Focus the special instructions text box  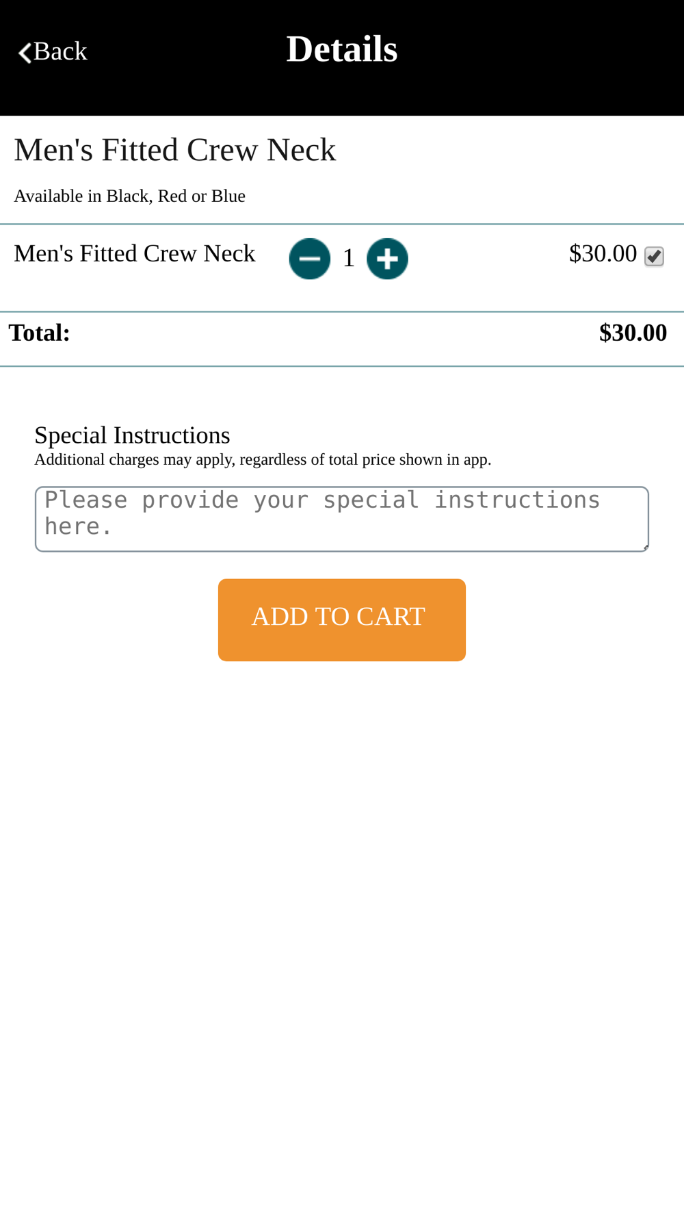coord(341,519)
